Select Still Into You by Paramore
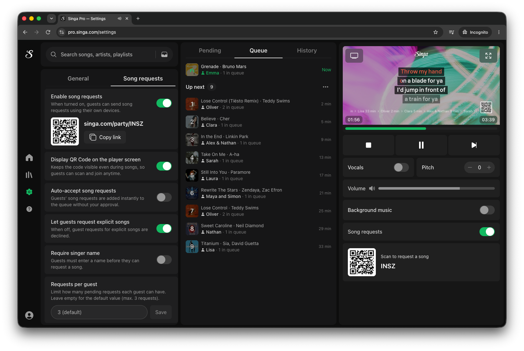The image size is (524, 351). (x=259, y=175)
